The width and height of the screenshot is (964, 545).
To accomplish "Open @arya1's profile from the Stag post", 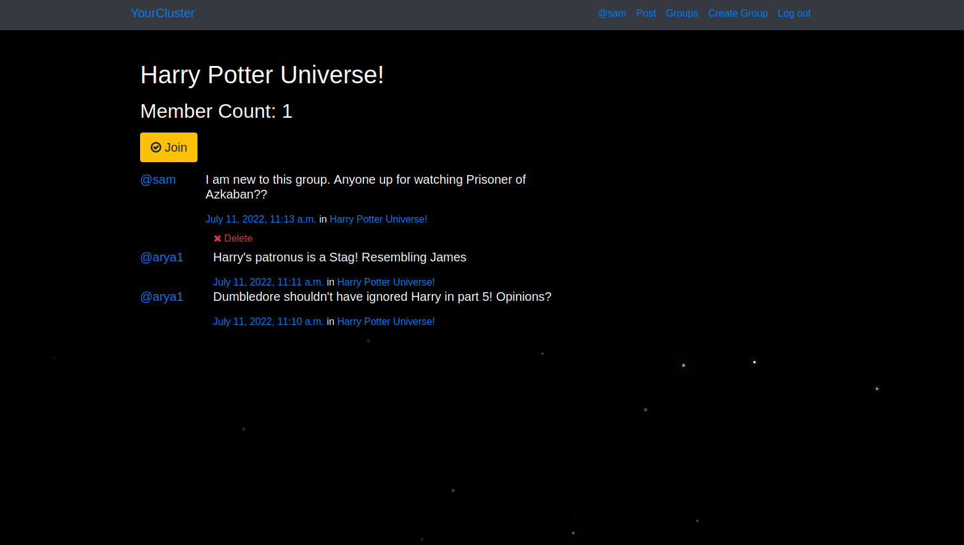I will [x=162, y=257].
